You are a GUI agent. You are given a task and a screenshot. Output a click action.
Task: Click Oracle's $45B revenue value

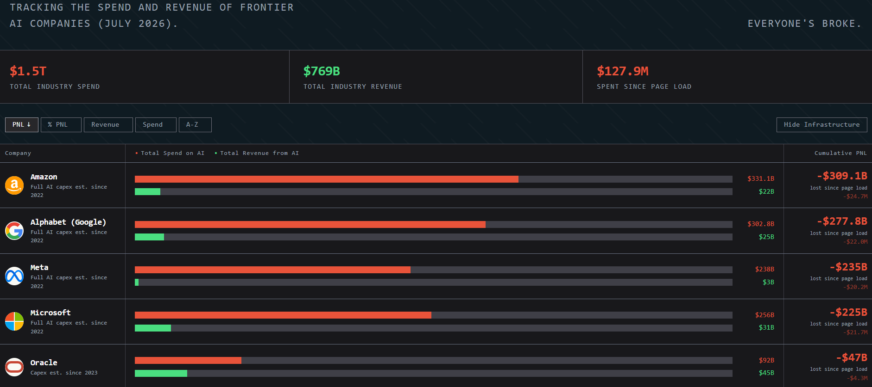766,373
